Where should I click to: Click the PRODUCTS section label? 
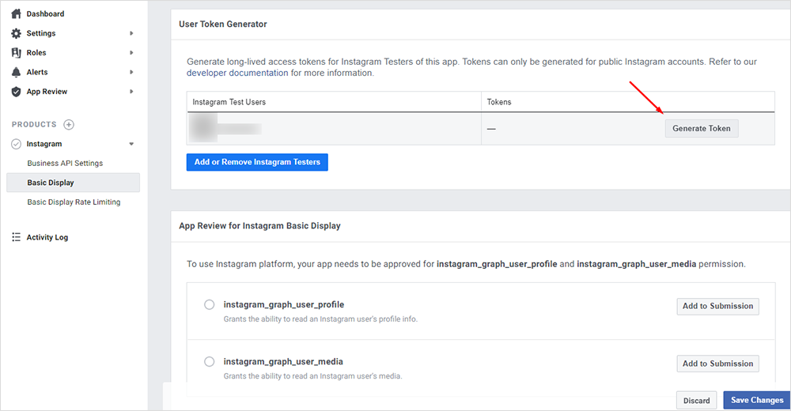tap(34, 125)
